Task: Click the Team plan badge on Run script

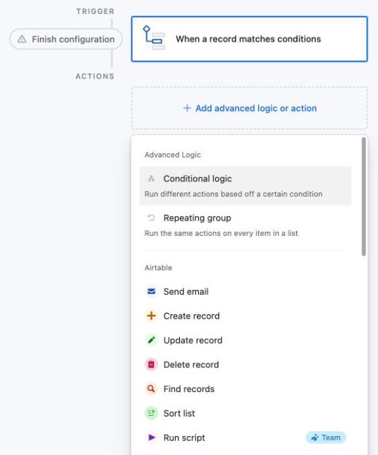Action: tap(325, 437)
